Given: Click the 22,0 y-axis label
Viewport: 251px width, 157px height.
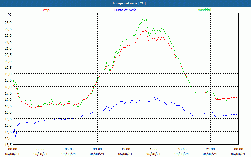Looking at the screenshot, I should point(8,35).
